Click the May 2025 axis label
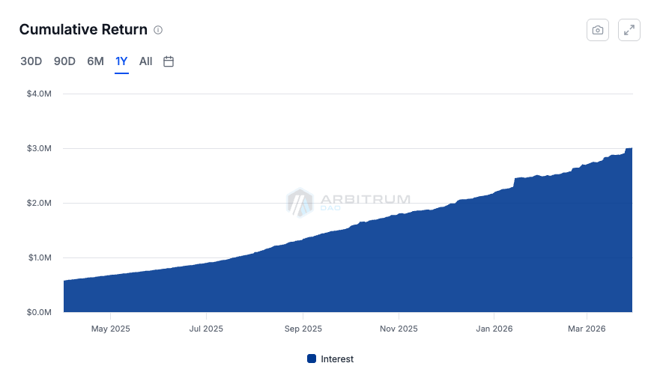This screenshot has height=372, width=660. pyautogui.click(x=111, y=329)
